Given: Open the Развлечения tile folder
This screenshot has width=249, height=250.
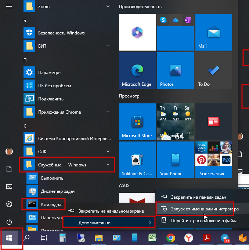Looking at the screenshot, I should point(214,160).
